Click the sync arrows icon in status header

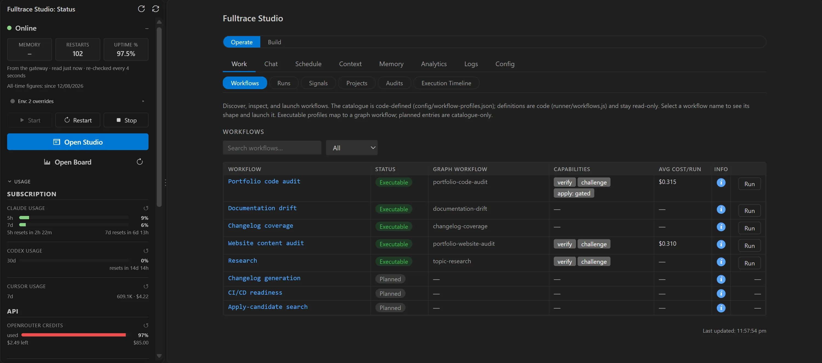point(155,9)
